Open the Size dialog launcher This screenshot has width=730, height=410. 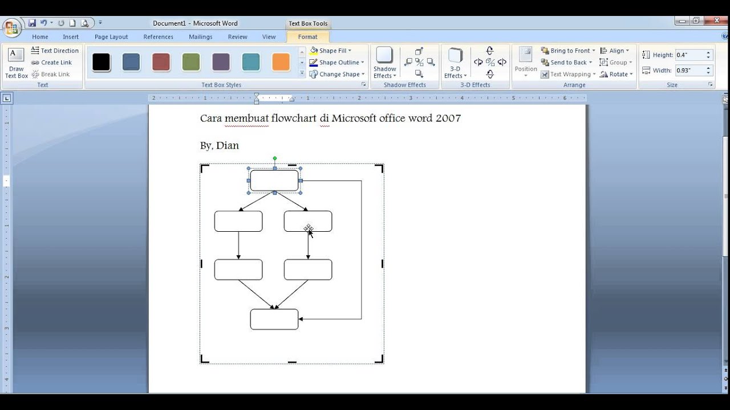click(711, 84)
